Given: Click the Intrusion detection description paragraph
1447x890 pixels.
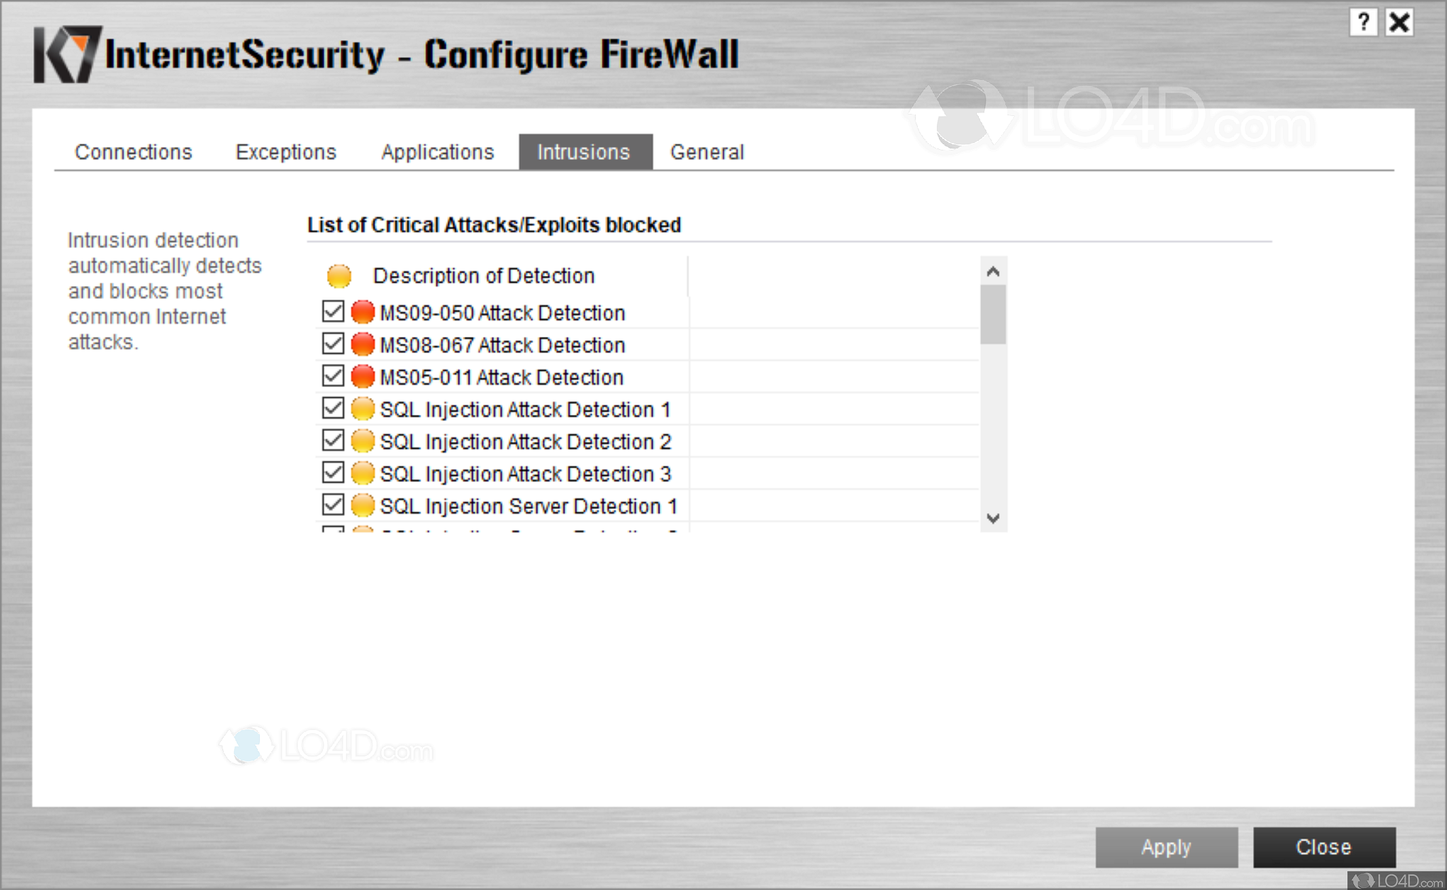Looking at the screenshot, I should (x=165, y=291).
